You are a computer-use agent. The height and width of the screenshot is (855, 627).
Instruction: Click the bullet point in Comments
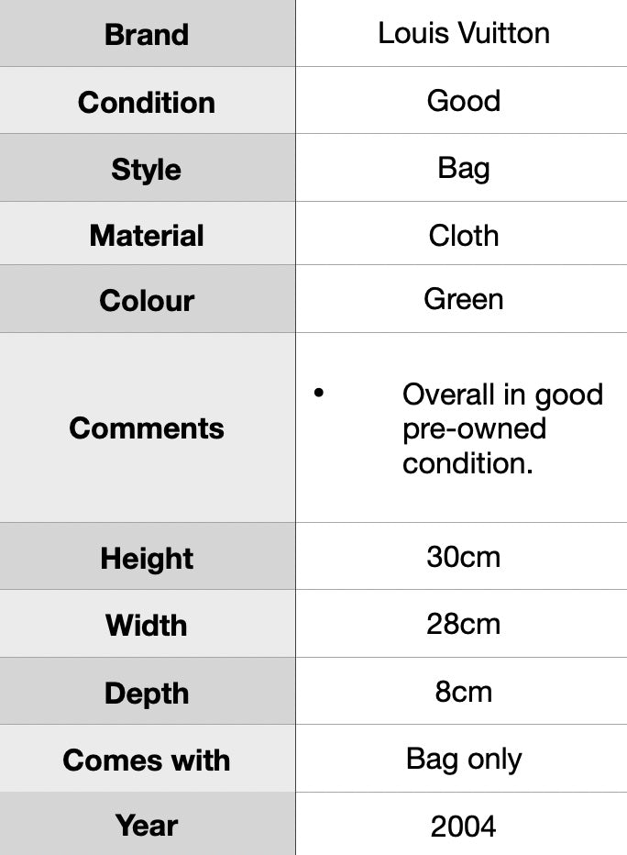click(319, 394)
